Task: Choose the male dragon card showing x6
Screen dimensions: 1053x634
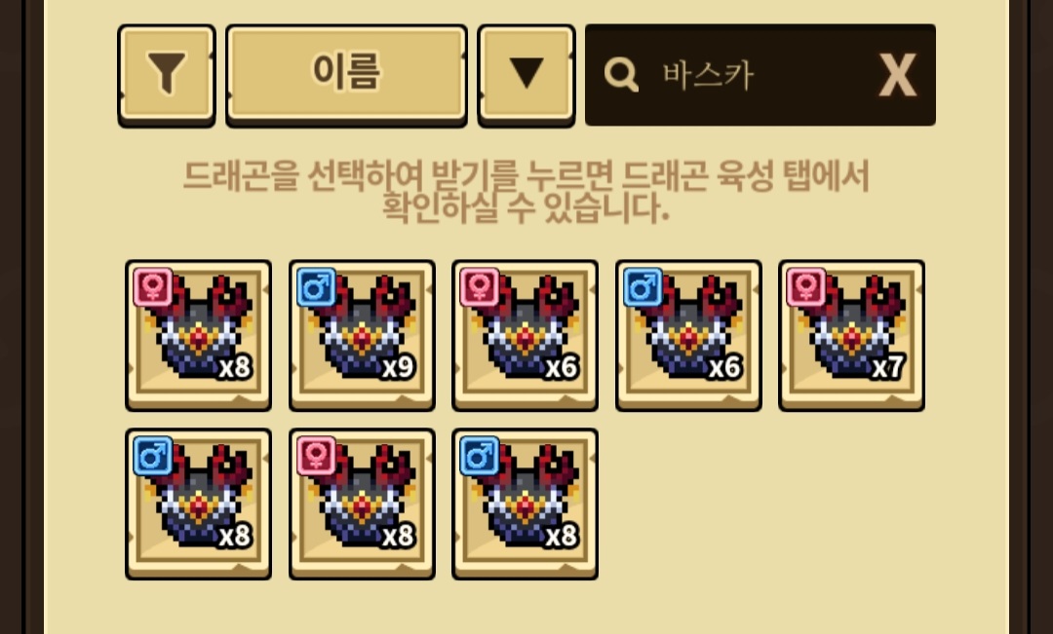Action: [x=688, y=335]
